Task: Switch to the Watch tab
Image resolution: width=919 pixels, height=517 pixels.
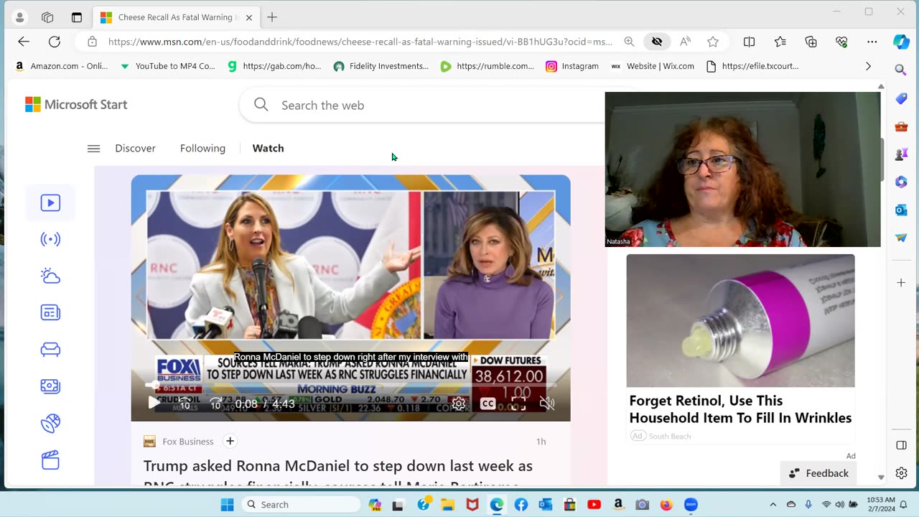Action: click(x=268, y=149)
